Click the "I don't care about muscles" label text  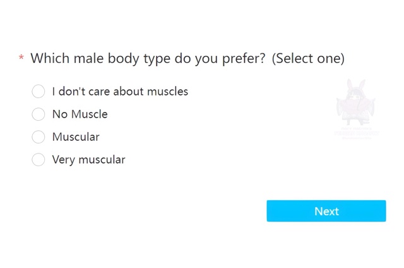[120, 91]
